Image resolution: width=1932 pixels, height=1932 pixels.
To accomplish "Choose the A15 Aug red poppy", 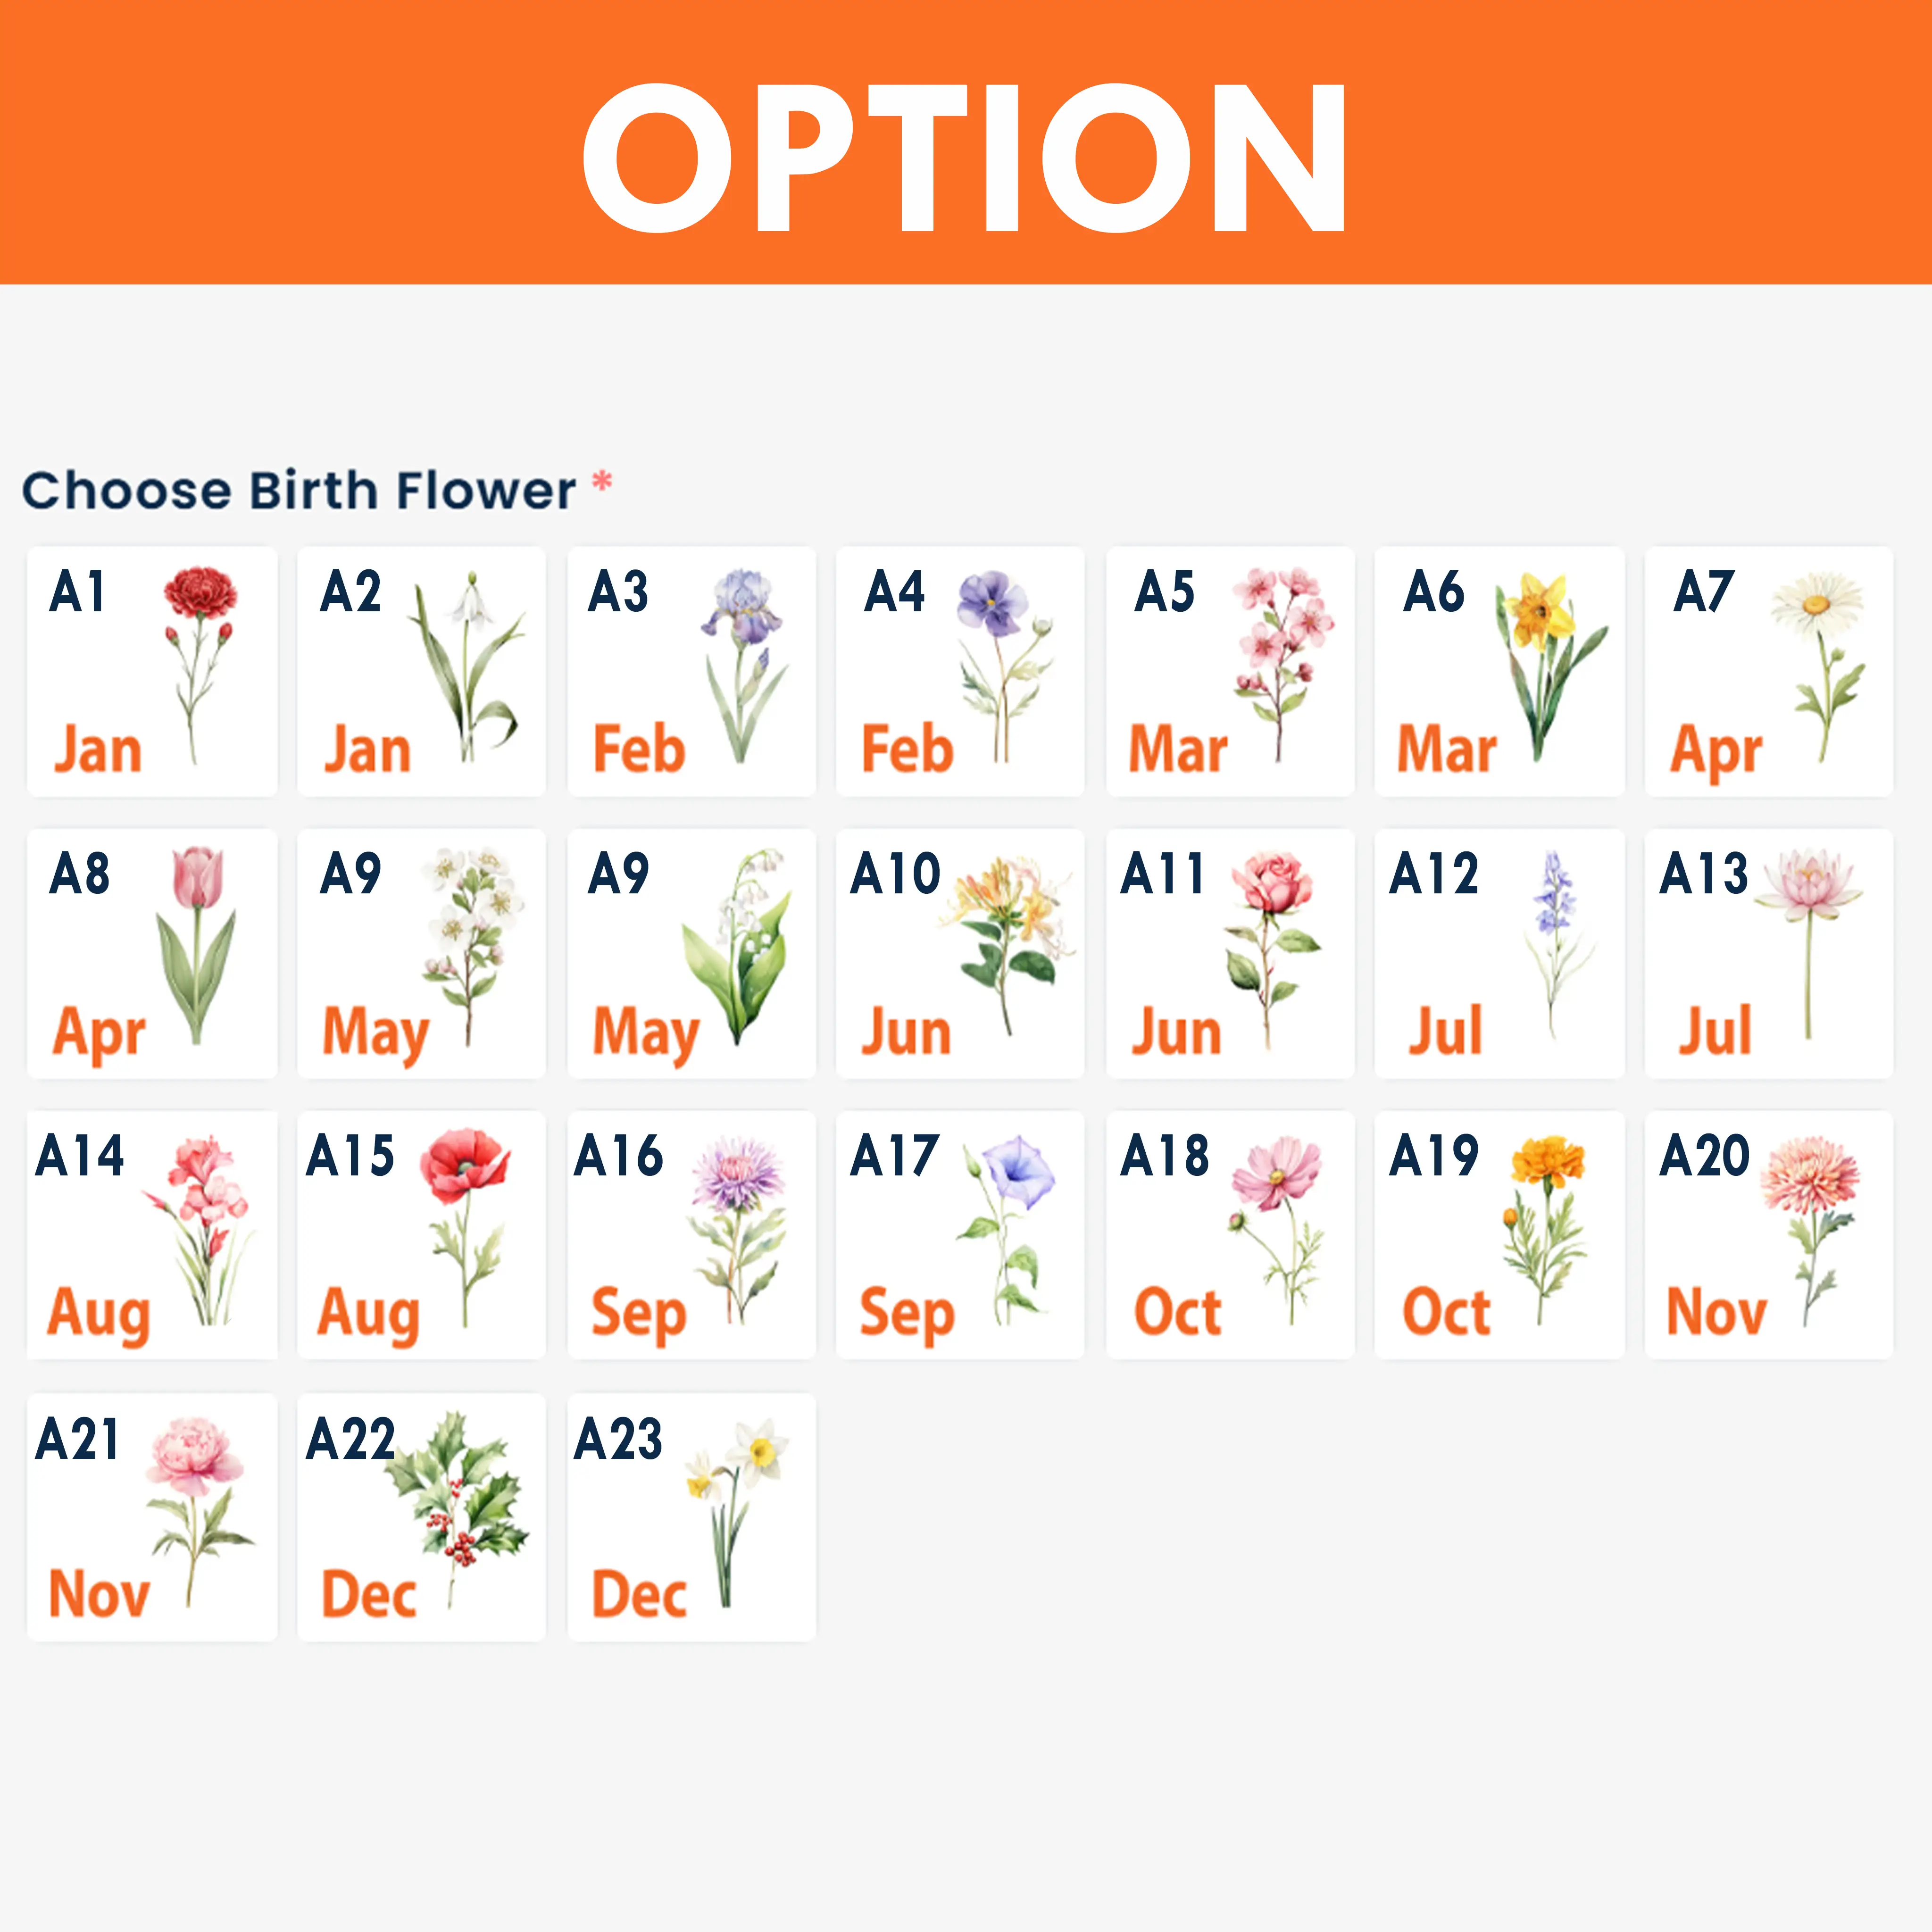I will (421, 1235).
